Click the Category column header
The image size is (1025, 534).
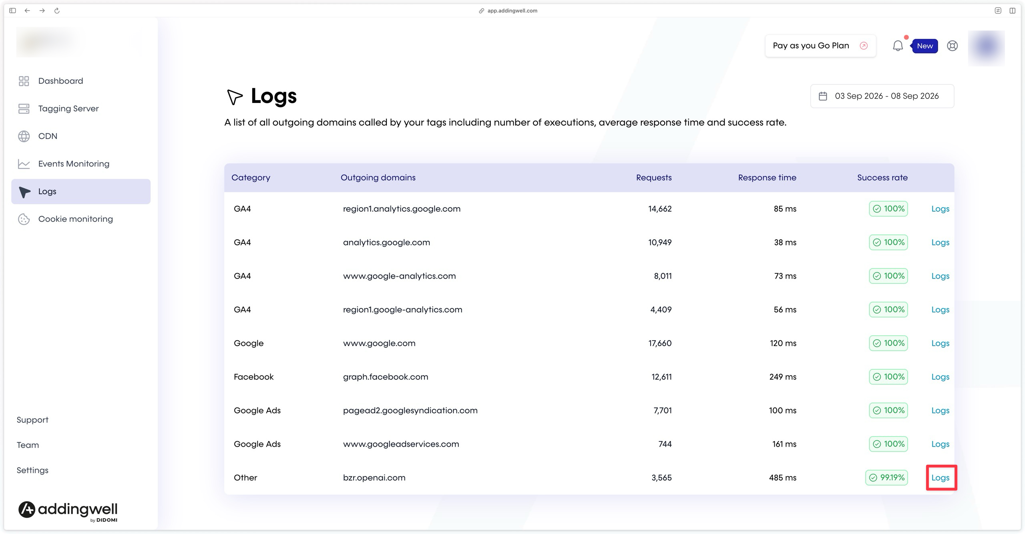pyautogui.click(x=251, y=178)
